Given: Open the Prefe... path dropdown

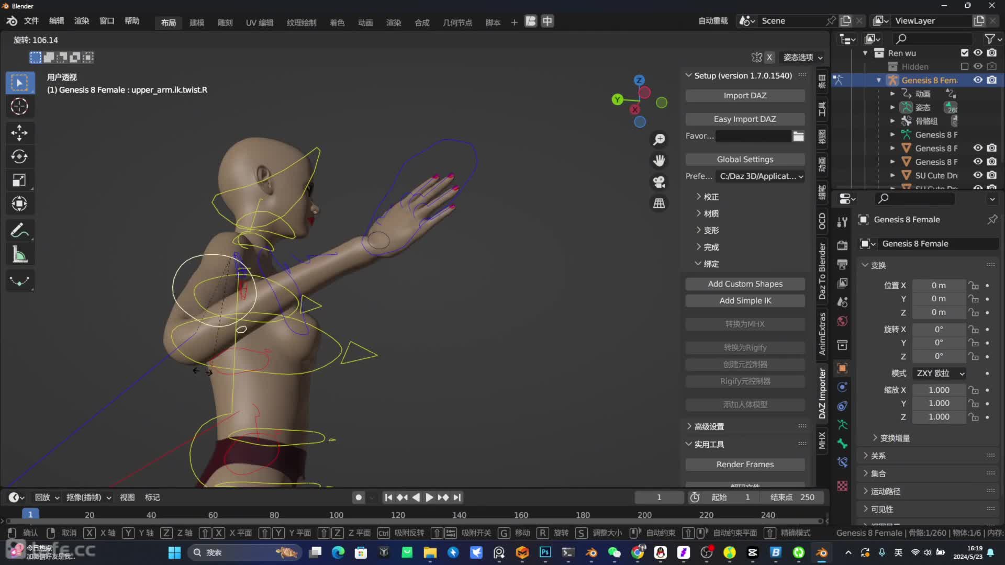Looking at the screenshot, I should pos(761,176).
